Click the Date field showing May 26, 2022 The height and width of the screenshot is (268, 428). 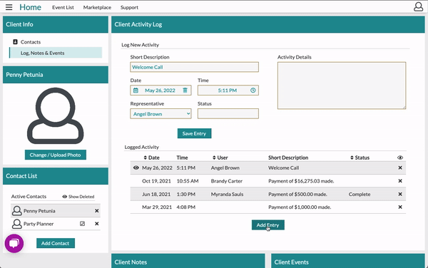click(x=160, y=91)
